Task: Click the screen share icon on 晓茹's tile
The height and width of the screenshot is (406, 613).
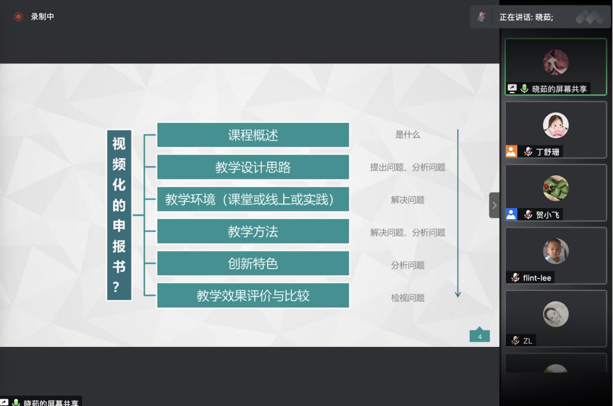Action: (513, 89)
